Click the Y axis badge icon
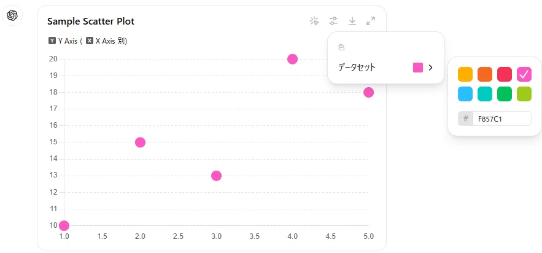This screenshot has width=542, height=253. pos(52,41)
